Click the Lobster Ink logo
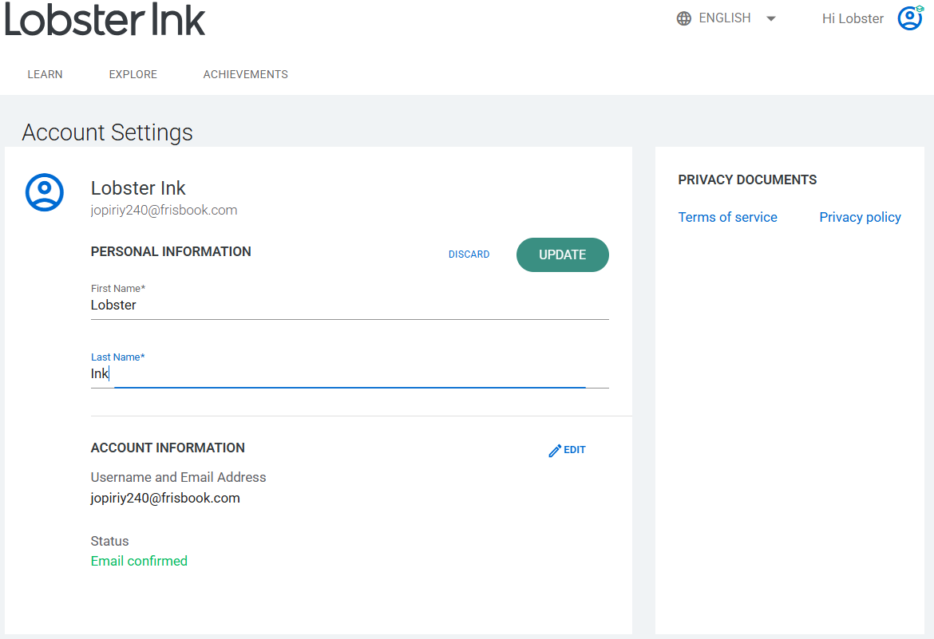934x639 pixels. pyautogui.click(x=105, y=20)
